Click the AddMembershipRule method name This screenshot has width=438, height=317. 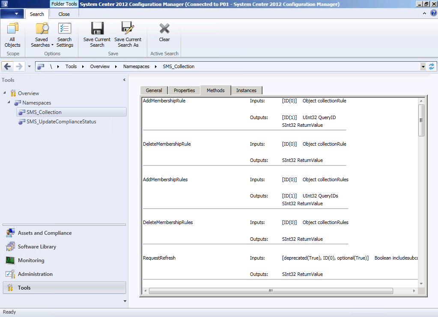(164, 101)
